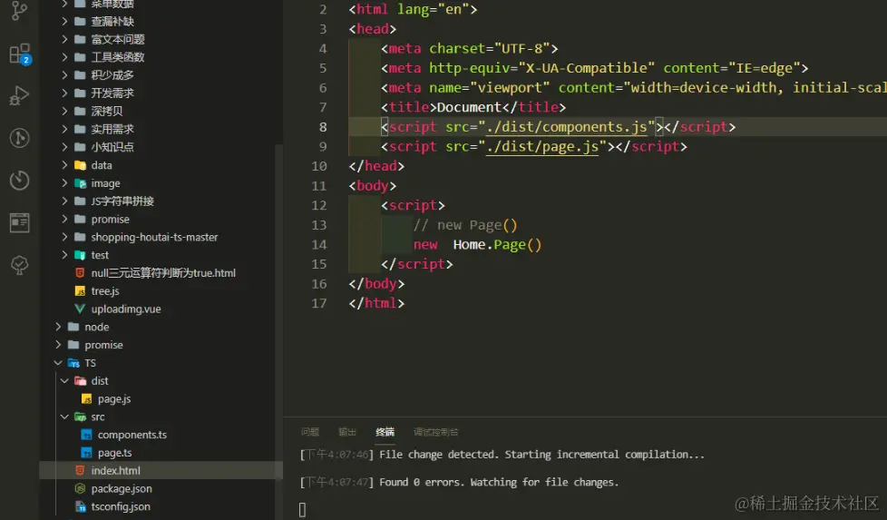Viewport: 887px width, 520px height.
Task: Click line number 14 in the gutter
Action: click(x=319, y=244)
